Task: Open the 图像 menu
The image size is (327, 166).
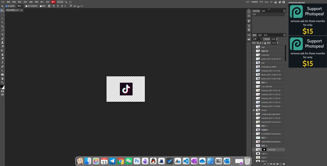Action: click(14, 2)
